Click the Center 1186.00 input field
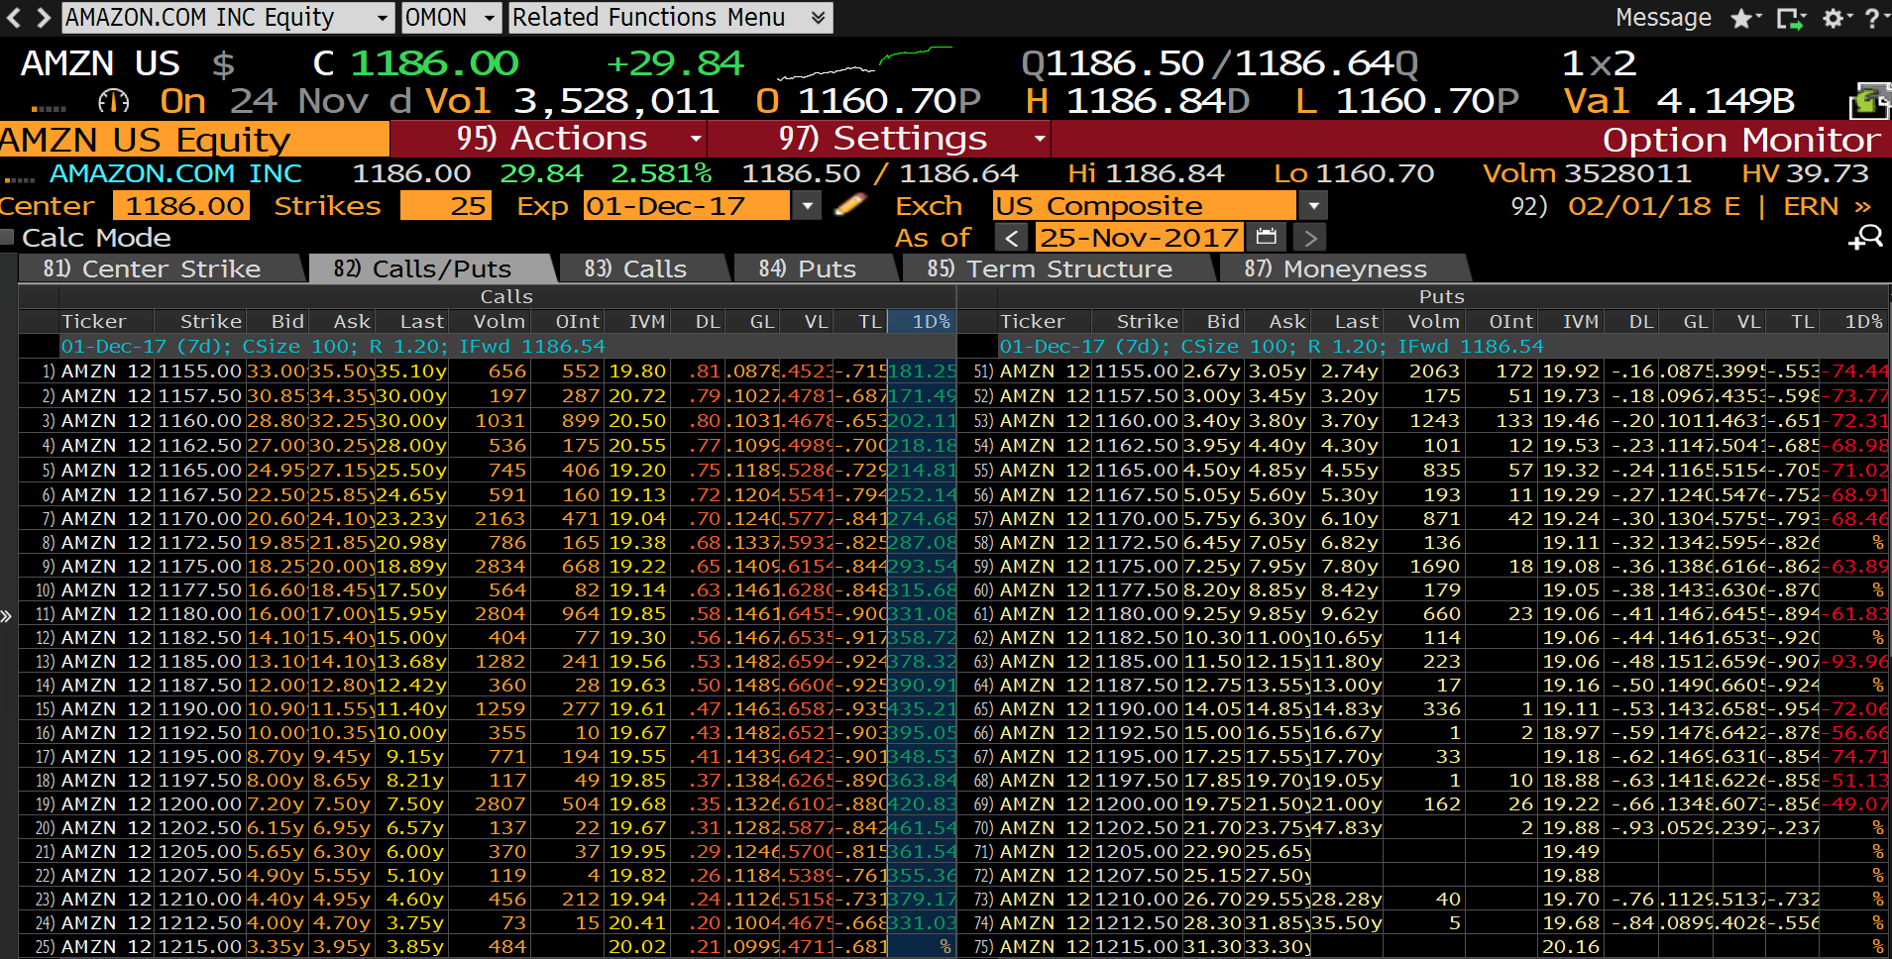 (180, 206)
